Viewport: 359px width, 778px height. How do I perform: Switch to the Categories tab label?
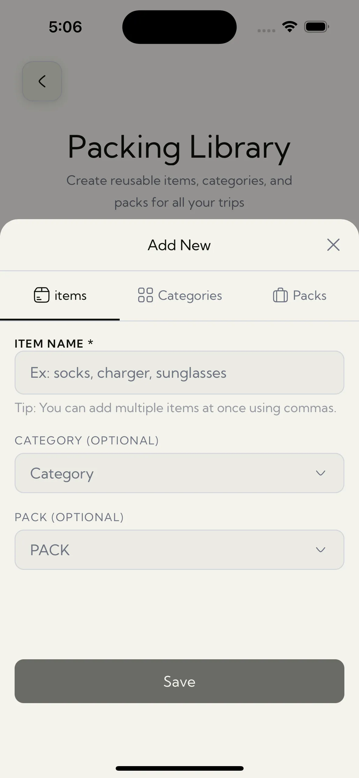[190, 296]
